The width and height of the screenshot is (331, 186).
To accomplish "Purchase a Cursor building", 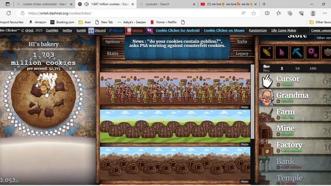I will 295,81.
